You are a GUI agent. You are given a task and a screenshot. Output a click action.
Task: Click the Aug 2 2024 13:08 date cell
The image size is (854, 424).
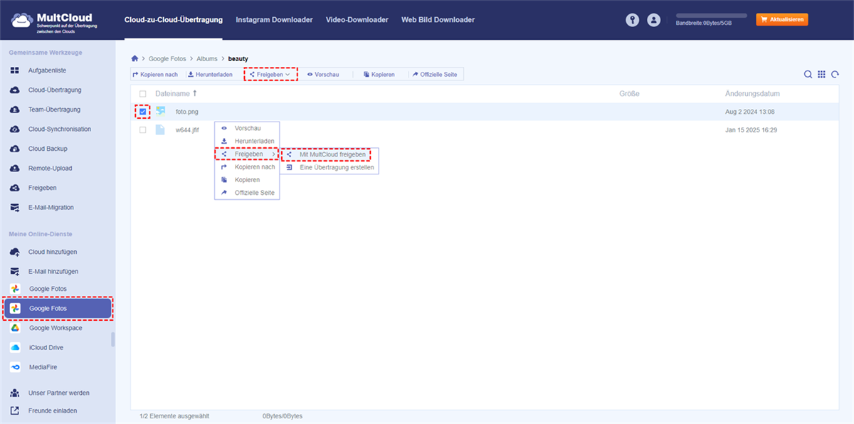pyautogui.click(x=749, y=112)
